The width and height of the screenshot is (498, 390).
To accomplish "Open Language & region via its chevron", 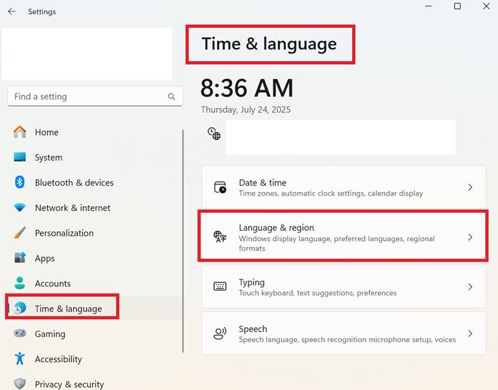I will [x=470, y=237].
